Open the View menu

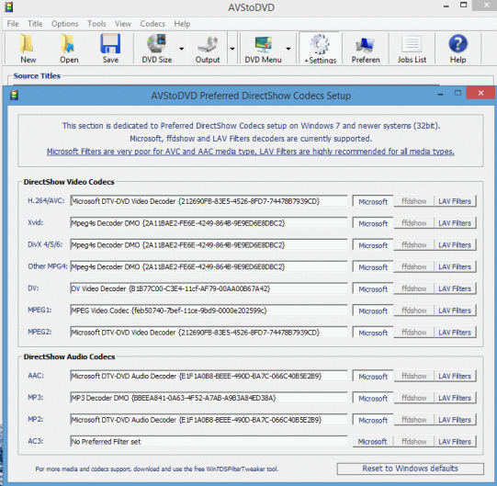123,24
